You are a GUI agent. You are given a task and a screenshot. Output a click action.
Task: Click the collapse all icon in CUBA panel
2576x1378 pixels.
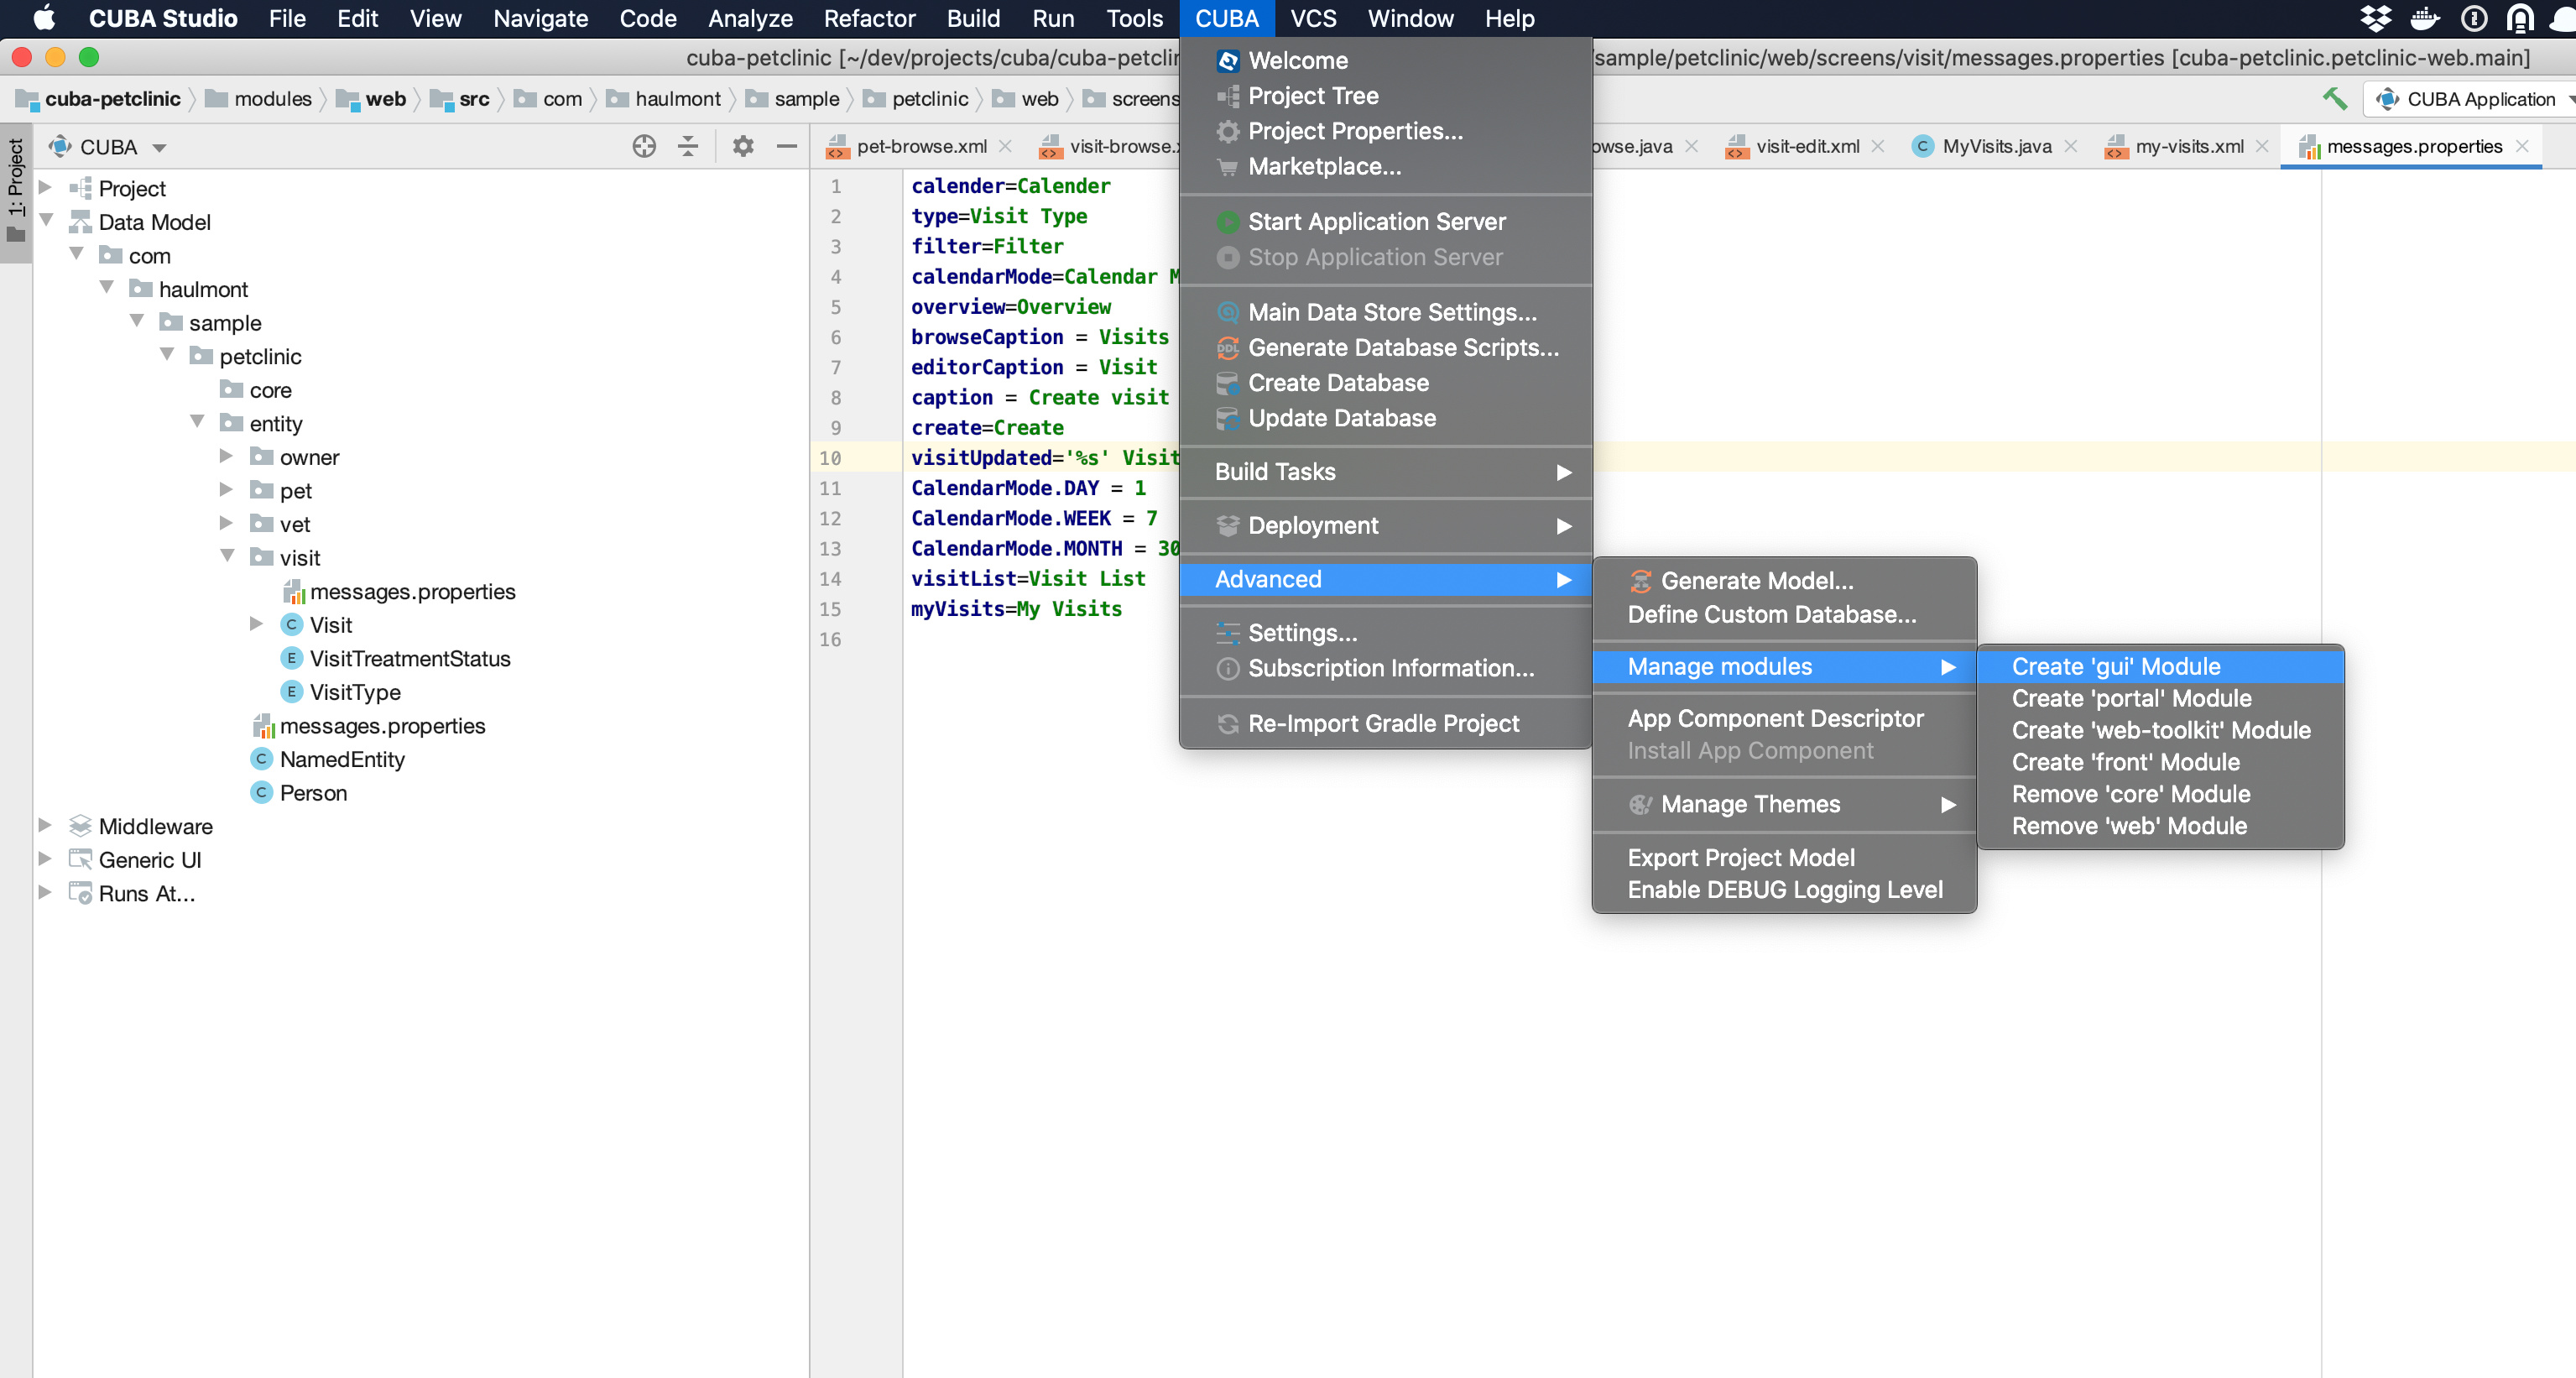point(688,147)
